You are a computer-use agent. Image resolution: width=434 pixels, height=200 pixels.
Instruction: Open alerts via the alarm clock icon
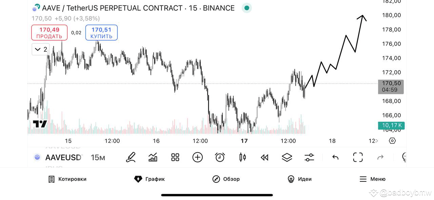coord(220,157)
